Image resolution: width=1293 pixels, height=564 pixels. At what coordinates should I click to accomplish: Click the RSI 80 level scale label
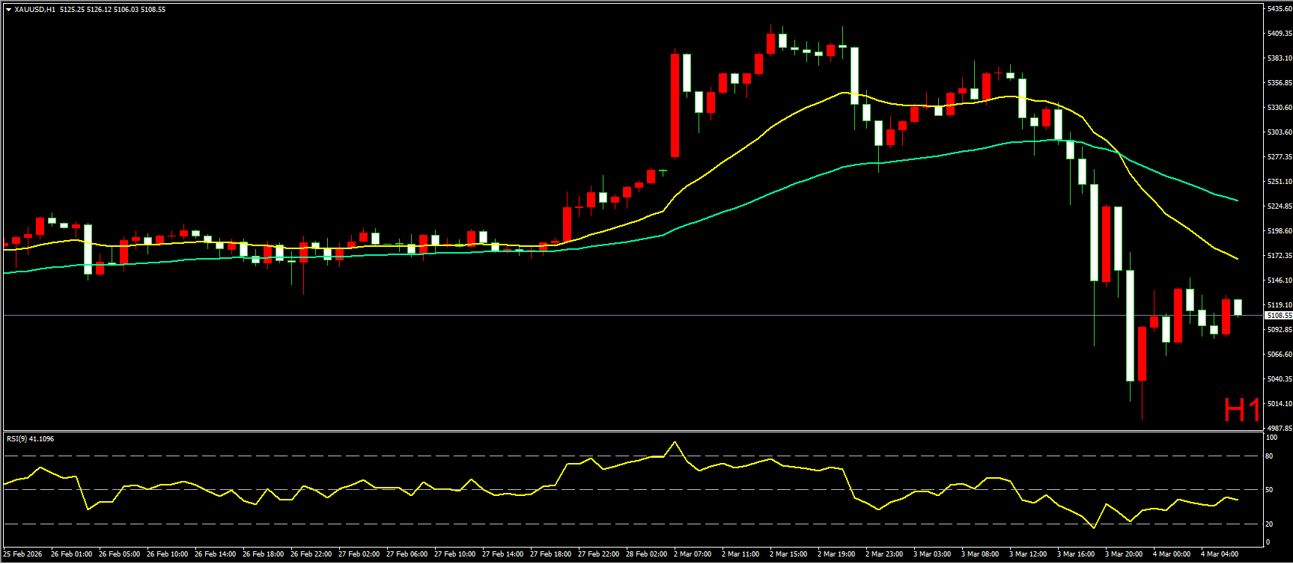point(1269,456)
